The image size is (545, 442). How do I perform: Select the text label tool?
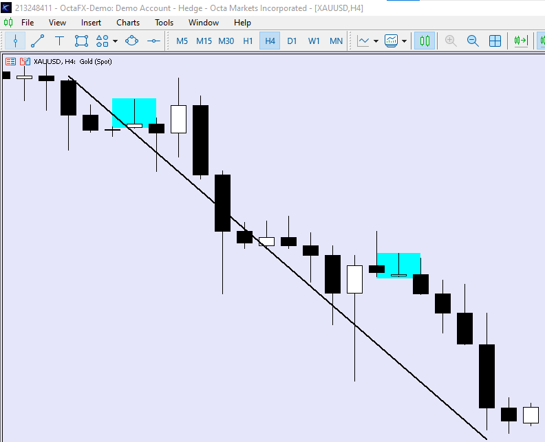59,41
